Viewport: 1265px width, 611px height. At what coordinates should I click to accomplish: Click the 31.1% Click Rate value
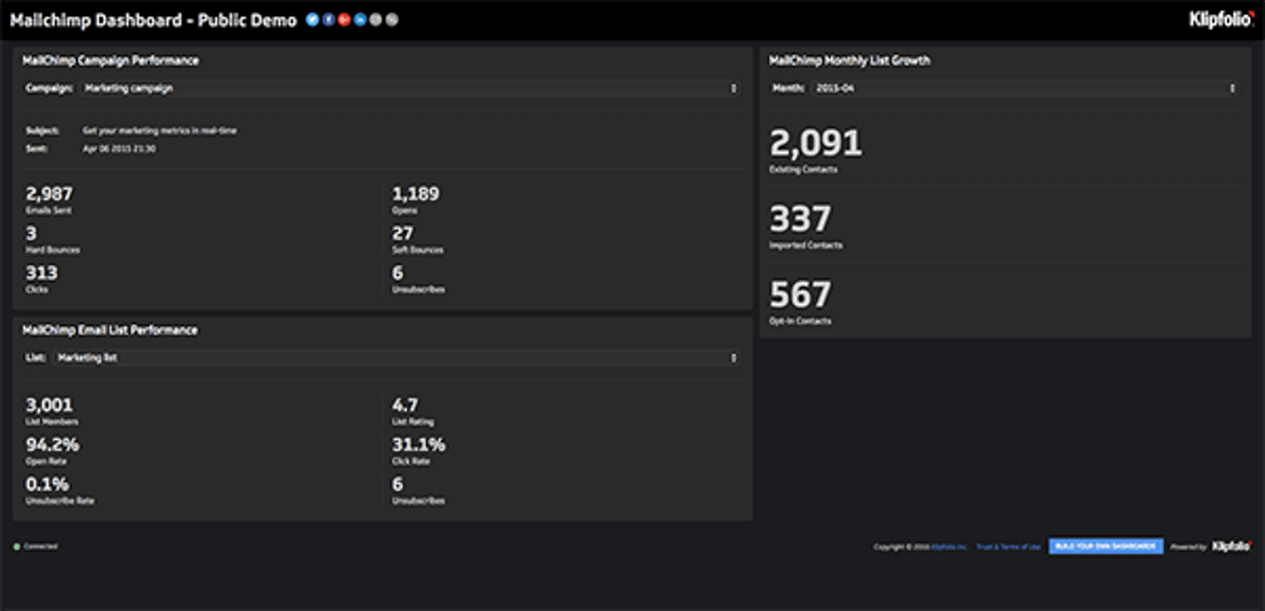pos(419,444)
